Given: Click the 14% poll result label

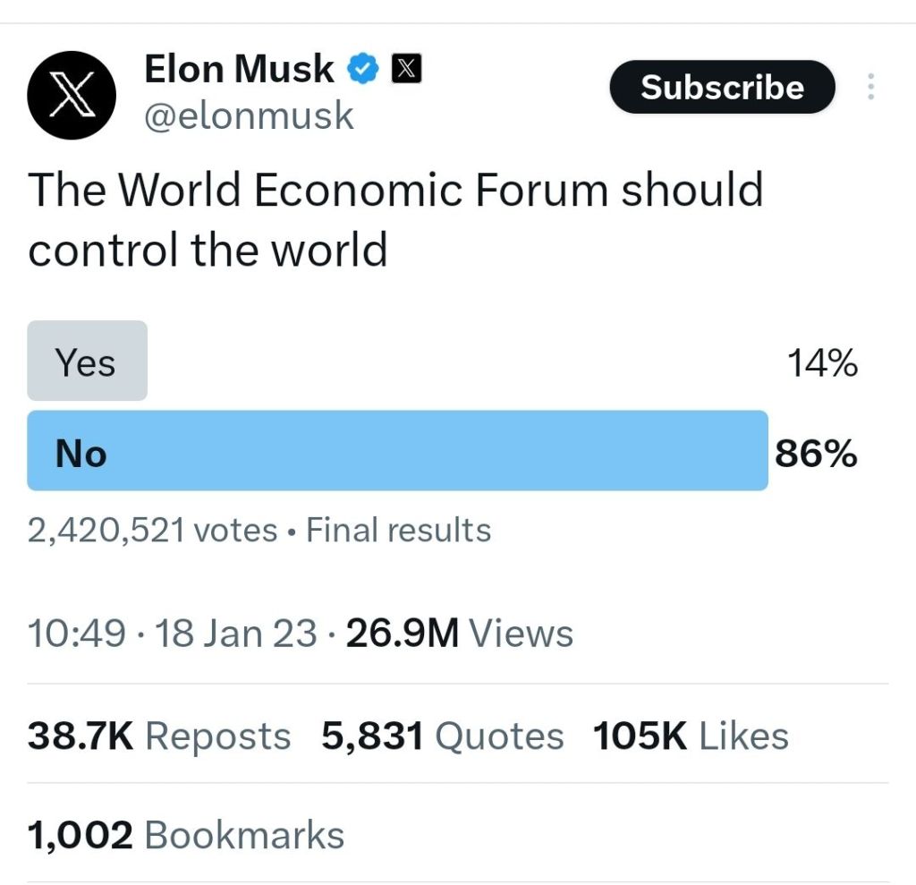Looking at the screenshot, I should pyautogui.click(x=822, y=363).
